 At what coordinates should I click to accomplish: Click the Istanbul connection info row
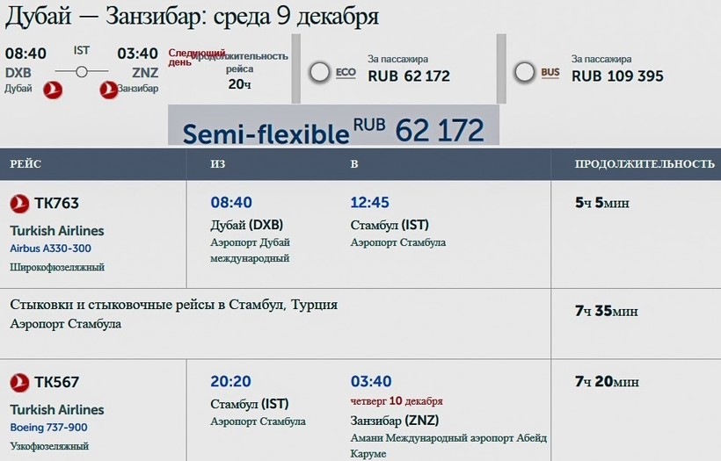click(x=174, y=313)
